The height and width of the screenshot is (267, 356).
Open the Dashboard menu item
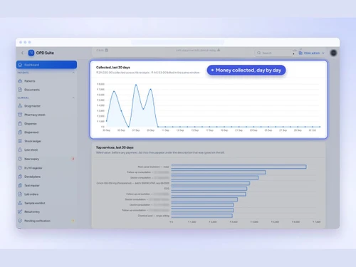pyautogui.click(x=46, y=65)
